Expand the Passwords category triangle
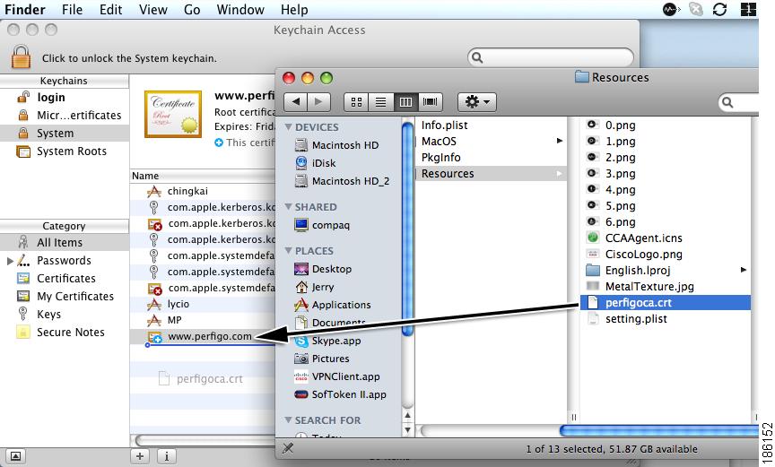Viewport: 775px width, 467px height. 9,261
